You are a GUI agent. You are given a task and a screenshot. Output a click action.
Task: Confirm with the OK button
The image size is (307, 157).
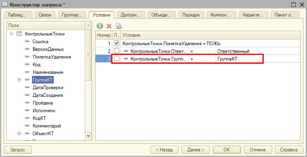point(227,150)
